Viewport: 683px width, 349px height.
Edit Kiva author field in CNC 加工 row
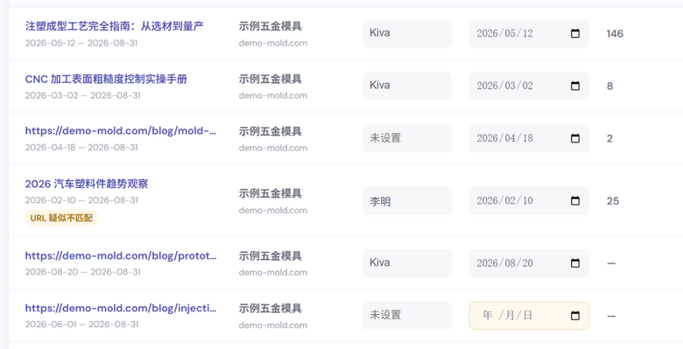click(x=407, y=86)
